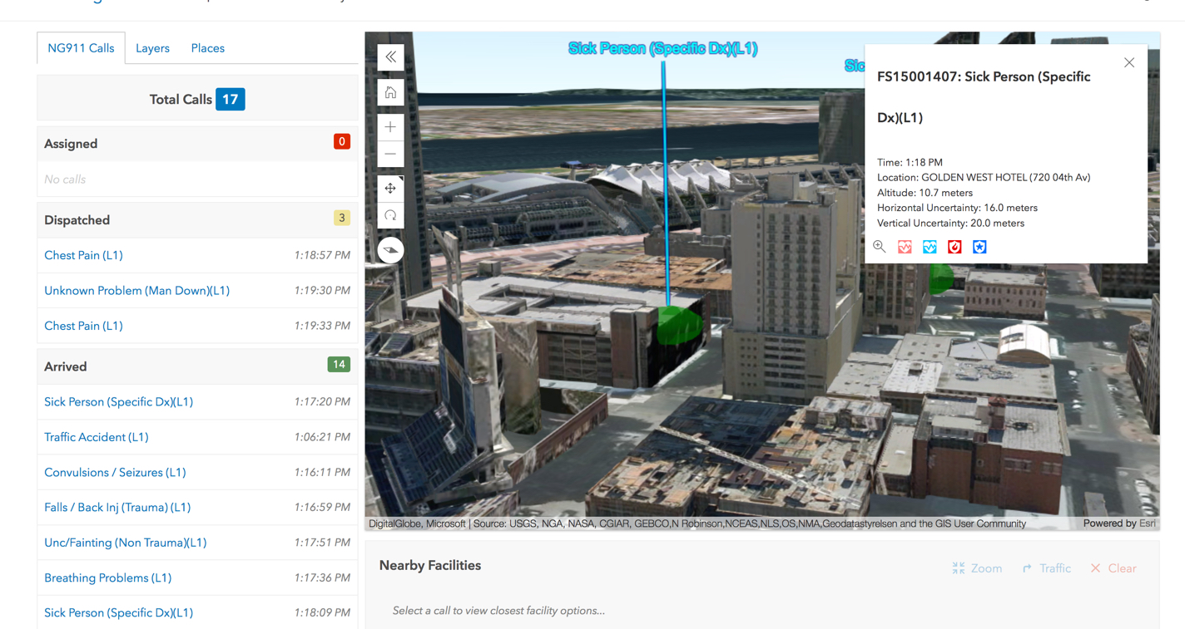Select the Traffic Accident (L1) call
Screen dimensions: 1185x629
click(x=96, y=437)
